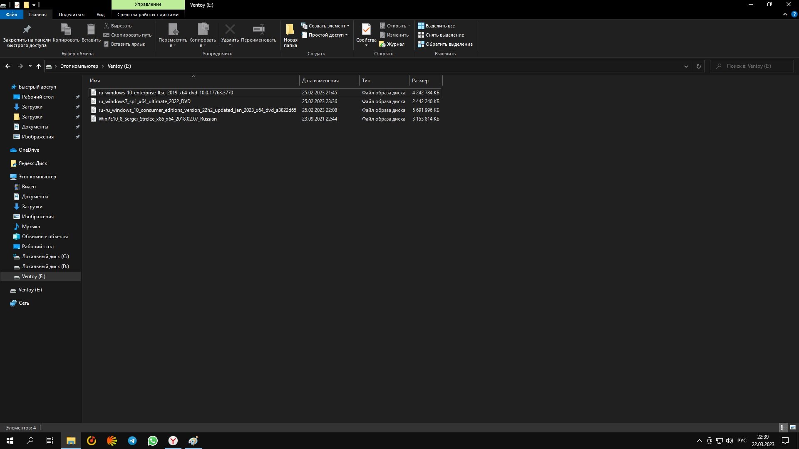799x449 pixels.
Task: Choose Скопировать путь in the ribbon
Action: point(127,35)
